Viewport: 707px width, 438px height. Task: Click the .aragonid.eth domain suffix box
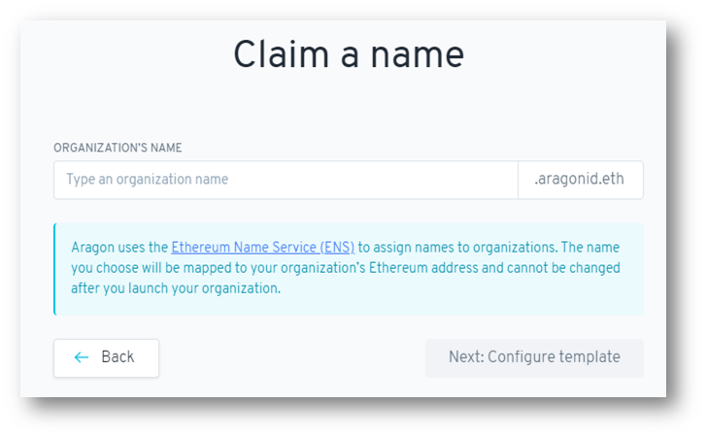coord(581,180)
